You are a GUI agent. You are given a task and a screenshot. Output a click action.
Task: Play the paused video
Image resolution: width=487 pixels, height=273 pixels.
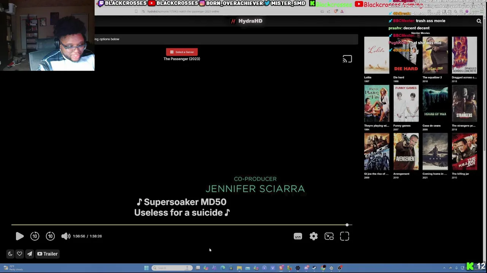19,236
